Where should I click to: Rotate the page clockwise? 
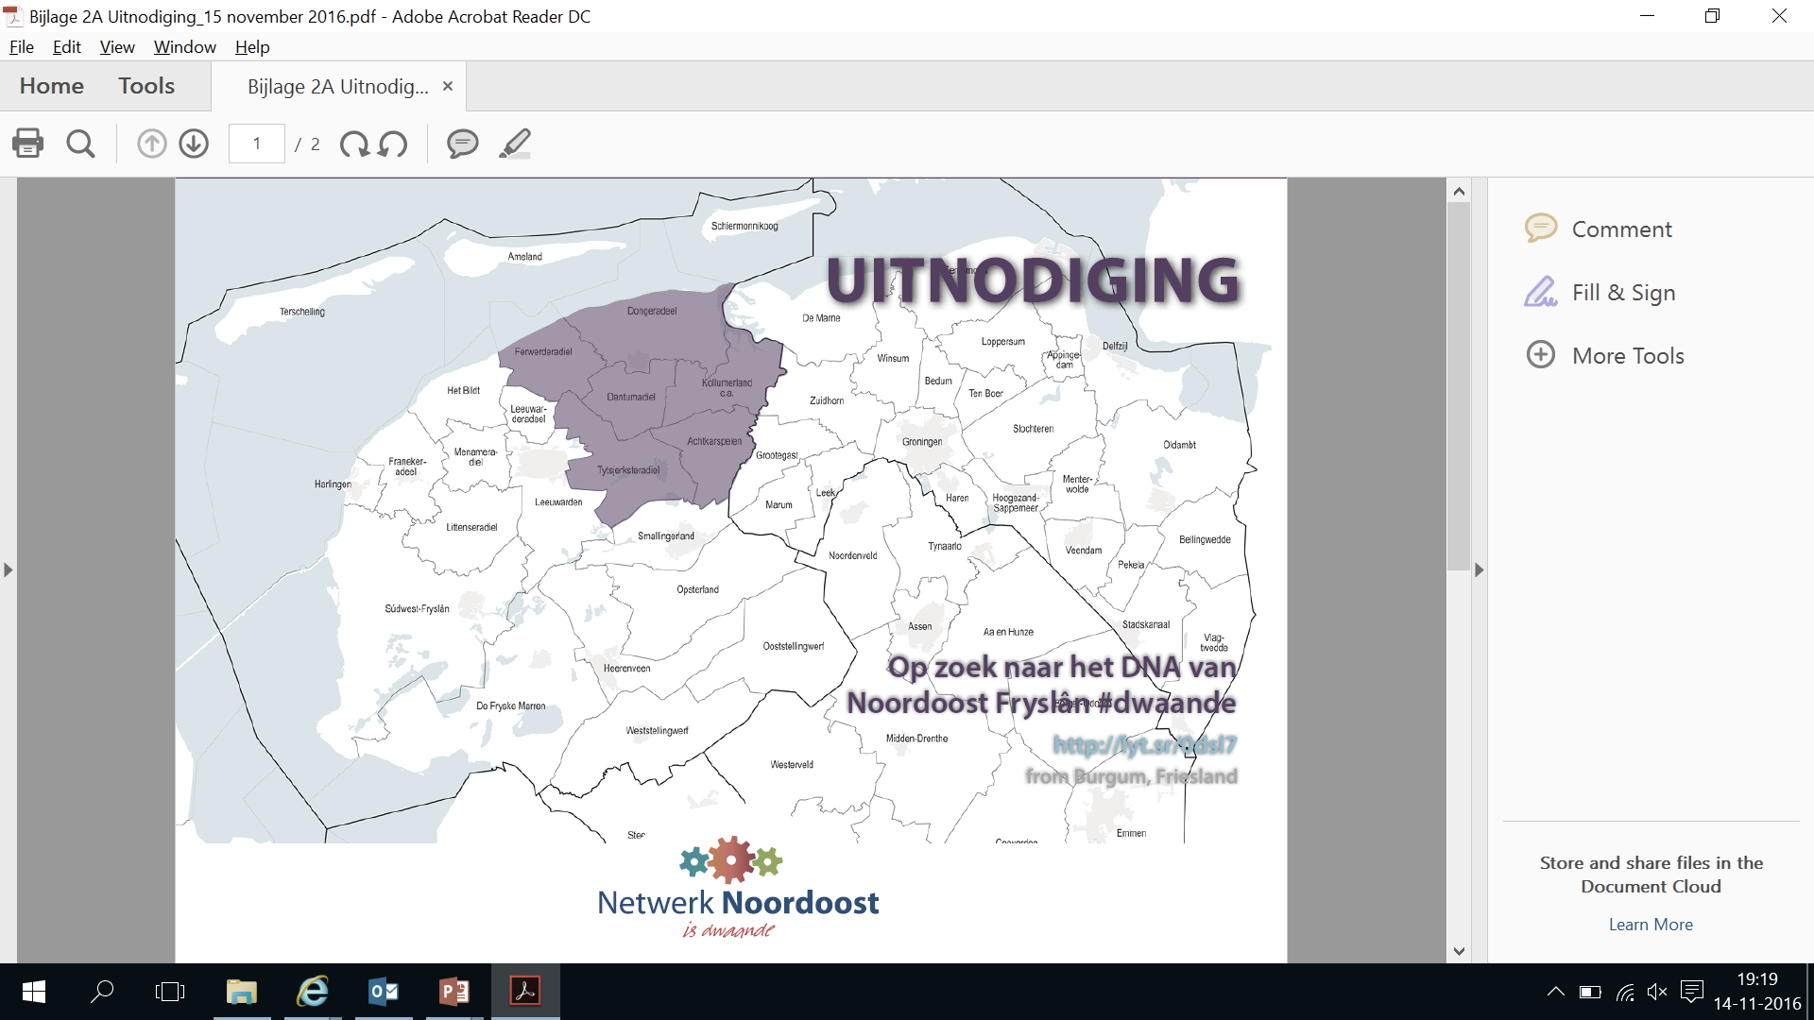point(354,144)
